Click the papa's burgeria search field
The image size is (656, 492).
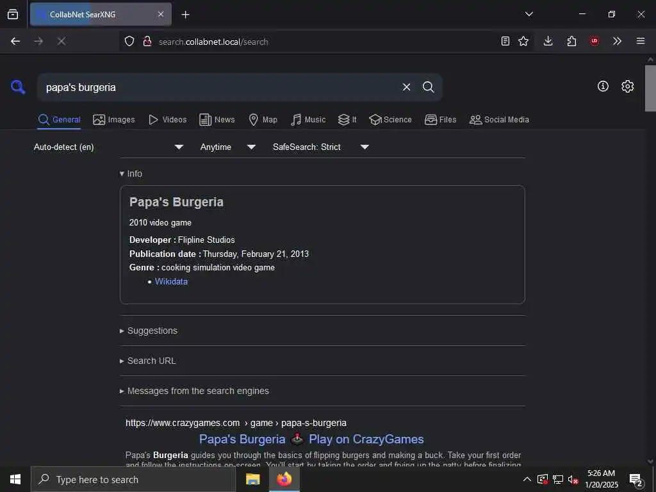pyautogui.click(x=220, y=87)
